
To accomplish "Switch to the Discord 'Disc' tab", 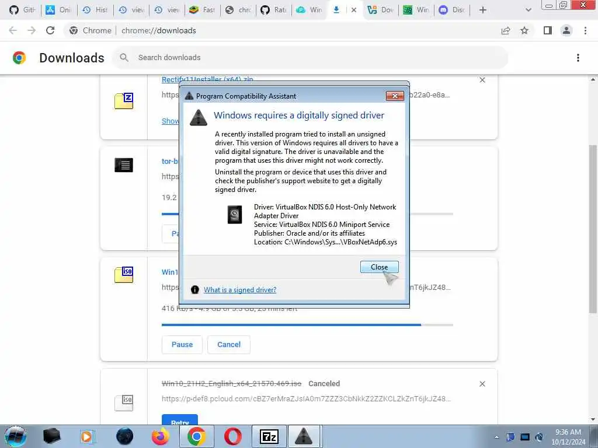I will pos(453,10).
